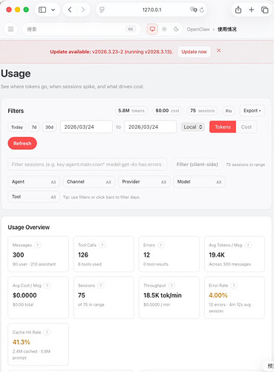This screenshot has height=372, width=274.
Task: Show help for Error Rate metric
Action: [234, 286]
